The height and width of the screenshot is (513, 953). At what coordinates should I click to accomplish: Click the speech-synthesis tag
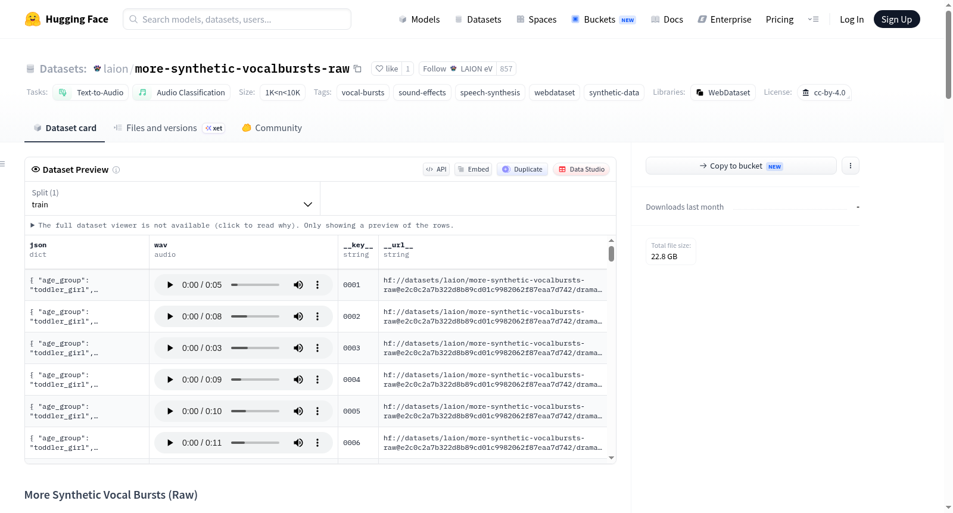click(490, 92)
